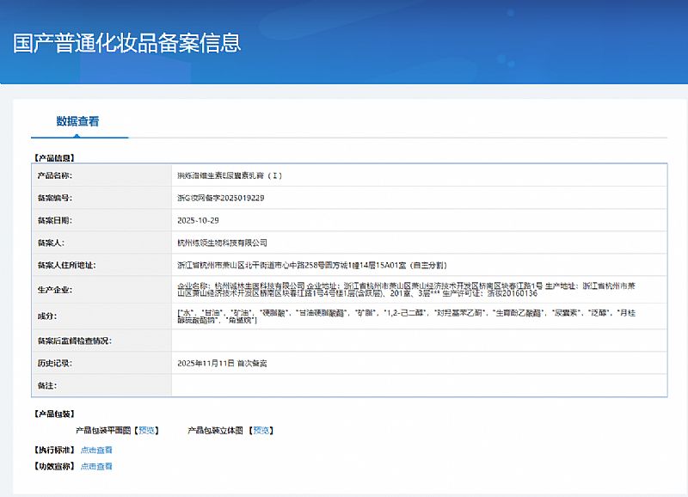Click the empty 备注 value cell

coord(418,386)
